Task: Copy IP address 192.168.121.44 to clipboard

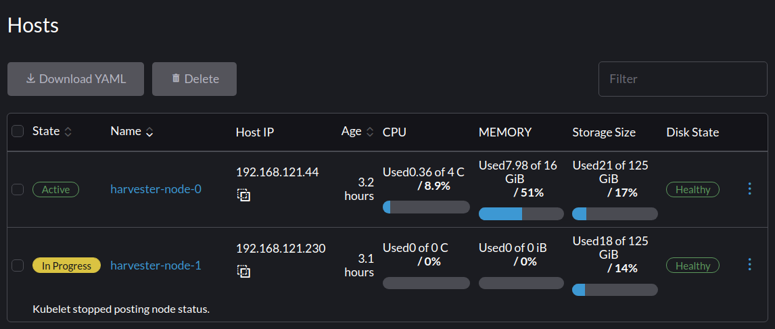Action: [x=243, y=195]
